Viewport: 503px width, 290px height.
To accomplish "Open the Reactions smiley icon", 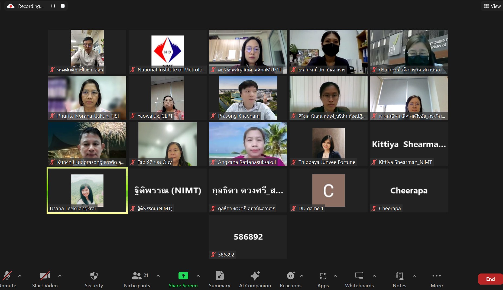I will 290,276.
